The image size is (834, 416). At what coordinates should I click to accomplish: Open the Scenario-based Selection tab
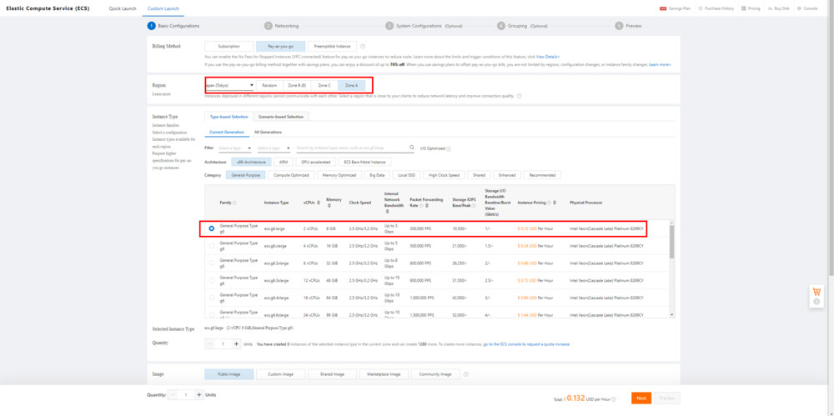click(281, 117)
